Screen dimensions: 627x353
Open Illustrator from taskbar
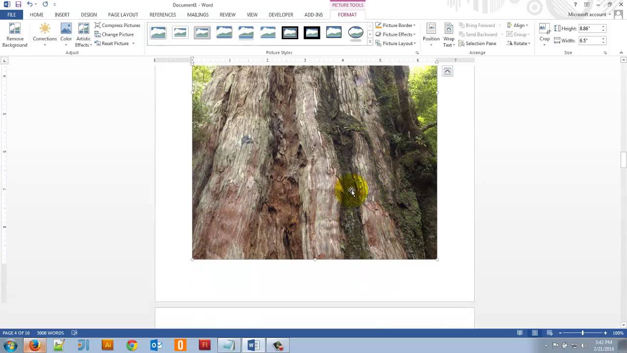[107, 345]
